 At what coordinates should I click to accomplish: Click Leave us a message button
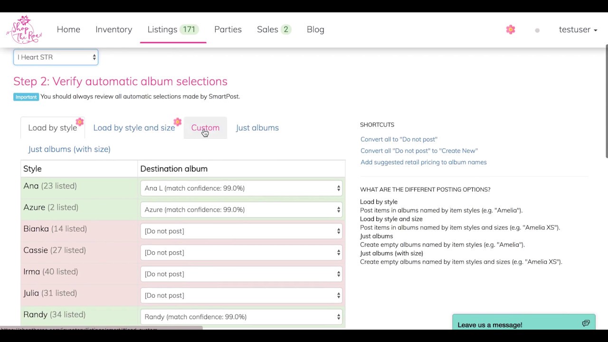(x=490, y=325)
